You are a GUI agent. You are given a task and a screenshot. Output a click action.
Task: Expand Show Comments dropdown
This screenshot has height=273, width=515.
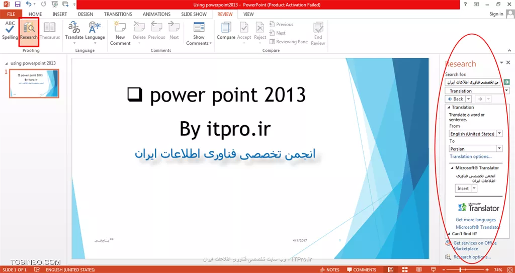pos(211,43)
